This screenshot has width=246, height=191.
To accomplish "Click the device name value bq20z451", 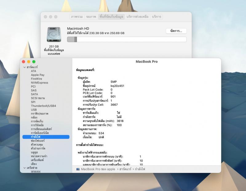I will point(117,86).
